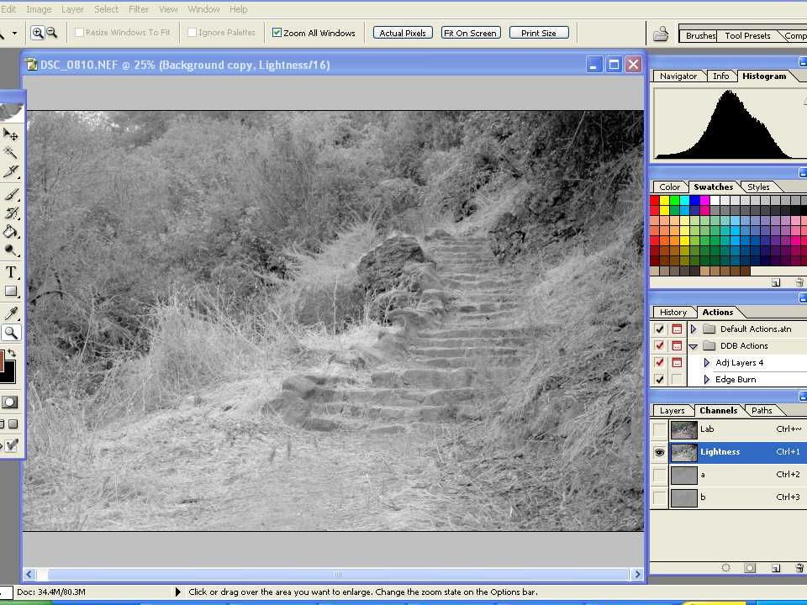Choose Zoom In mode in options bar
This screenshot has height=605, width=807.
tap(38, 33)
